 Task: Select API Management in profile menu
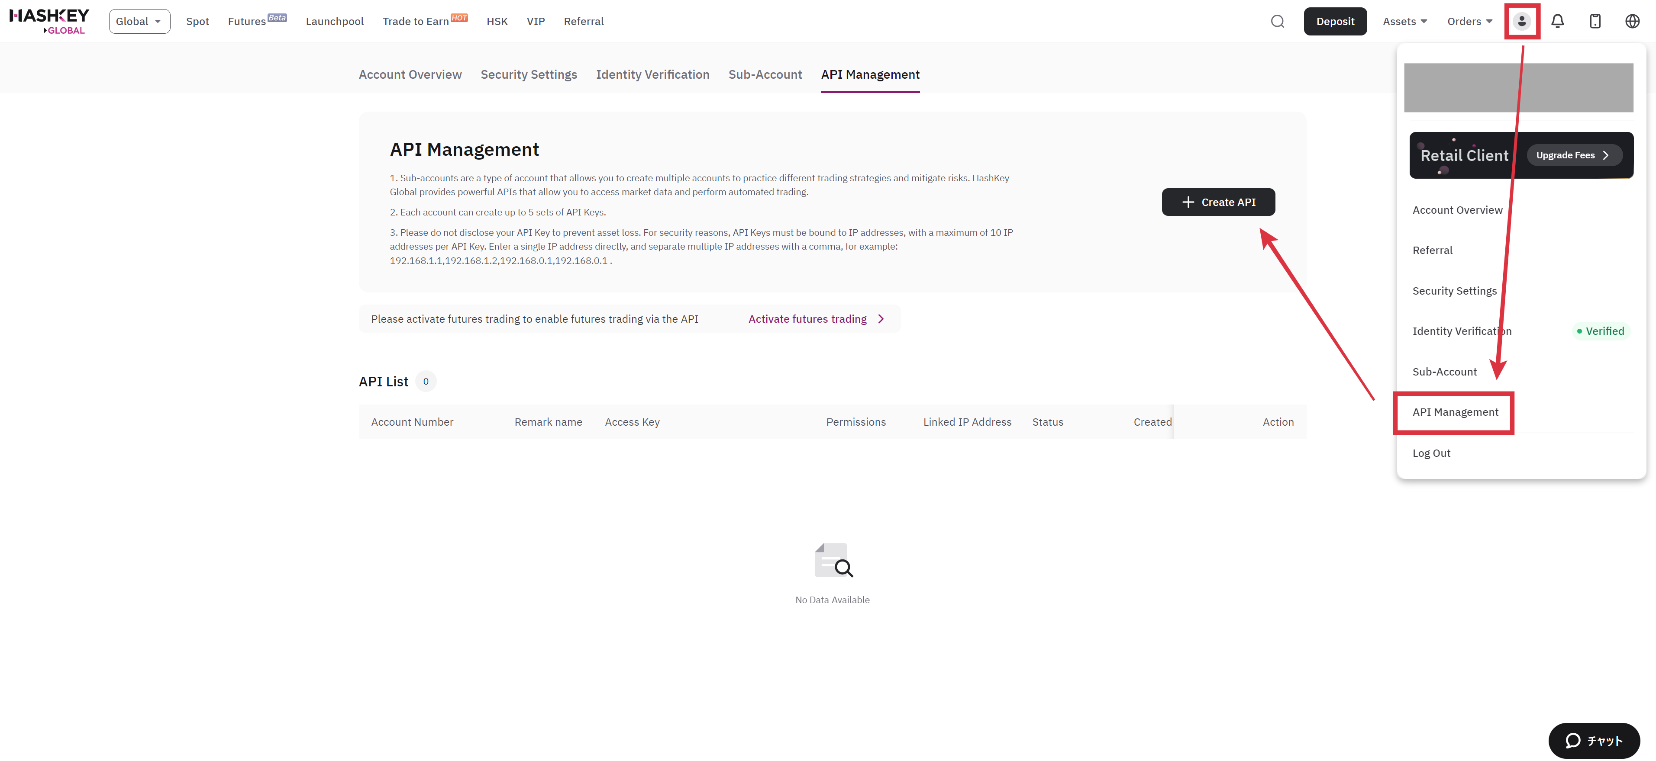(x=1455, y=412)
